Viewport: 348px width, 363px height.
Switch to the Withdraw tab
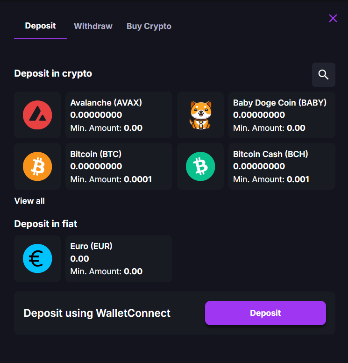93,26
